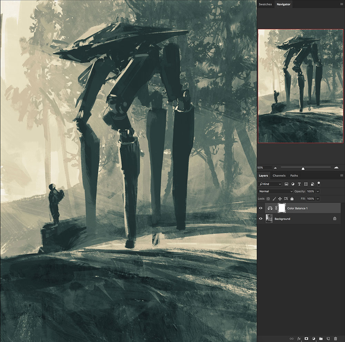The height and width of the screenshot is (342, 345).
Task: Create a new layer icon
Action: (x=328, y=339)
